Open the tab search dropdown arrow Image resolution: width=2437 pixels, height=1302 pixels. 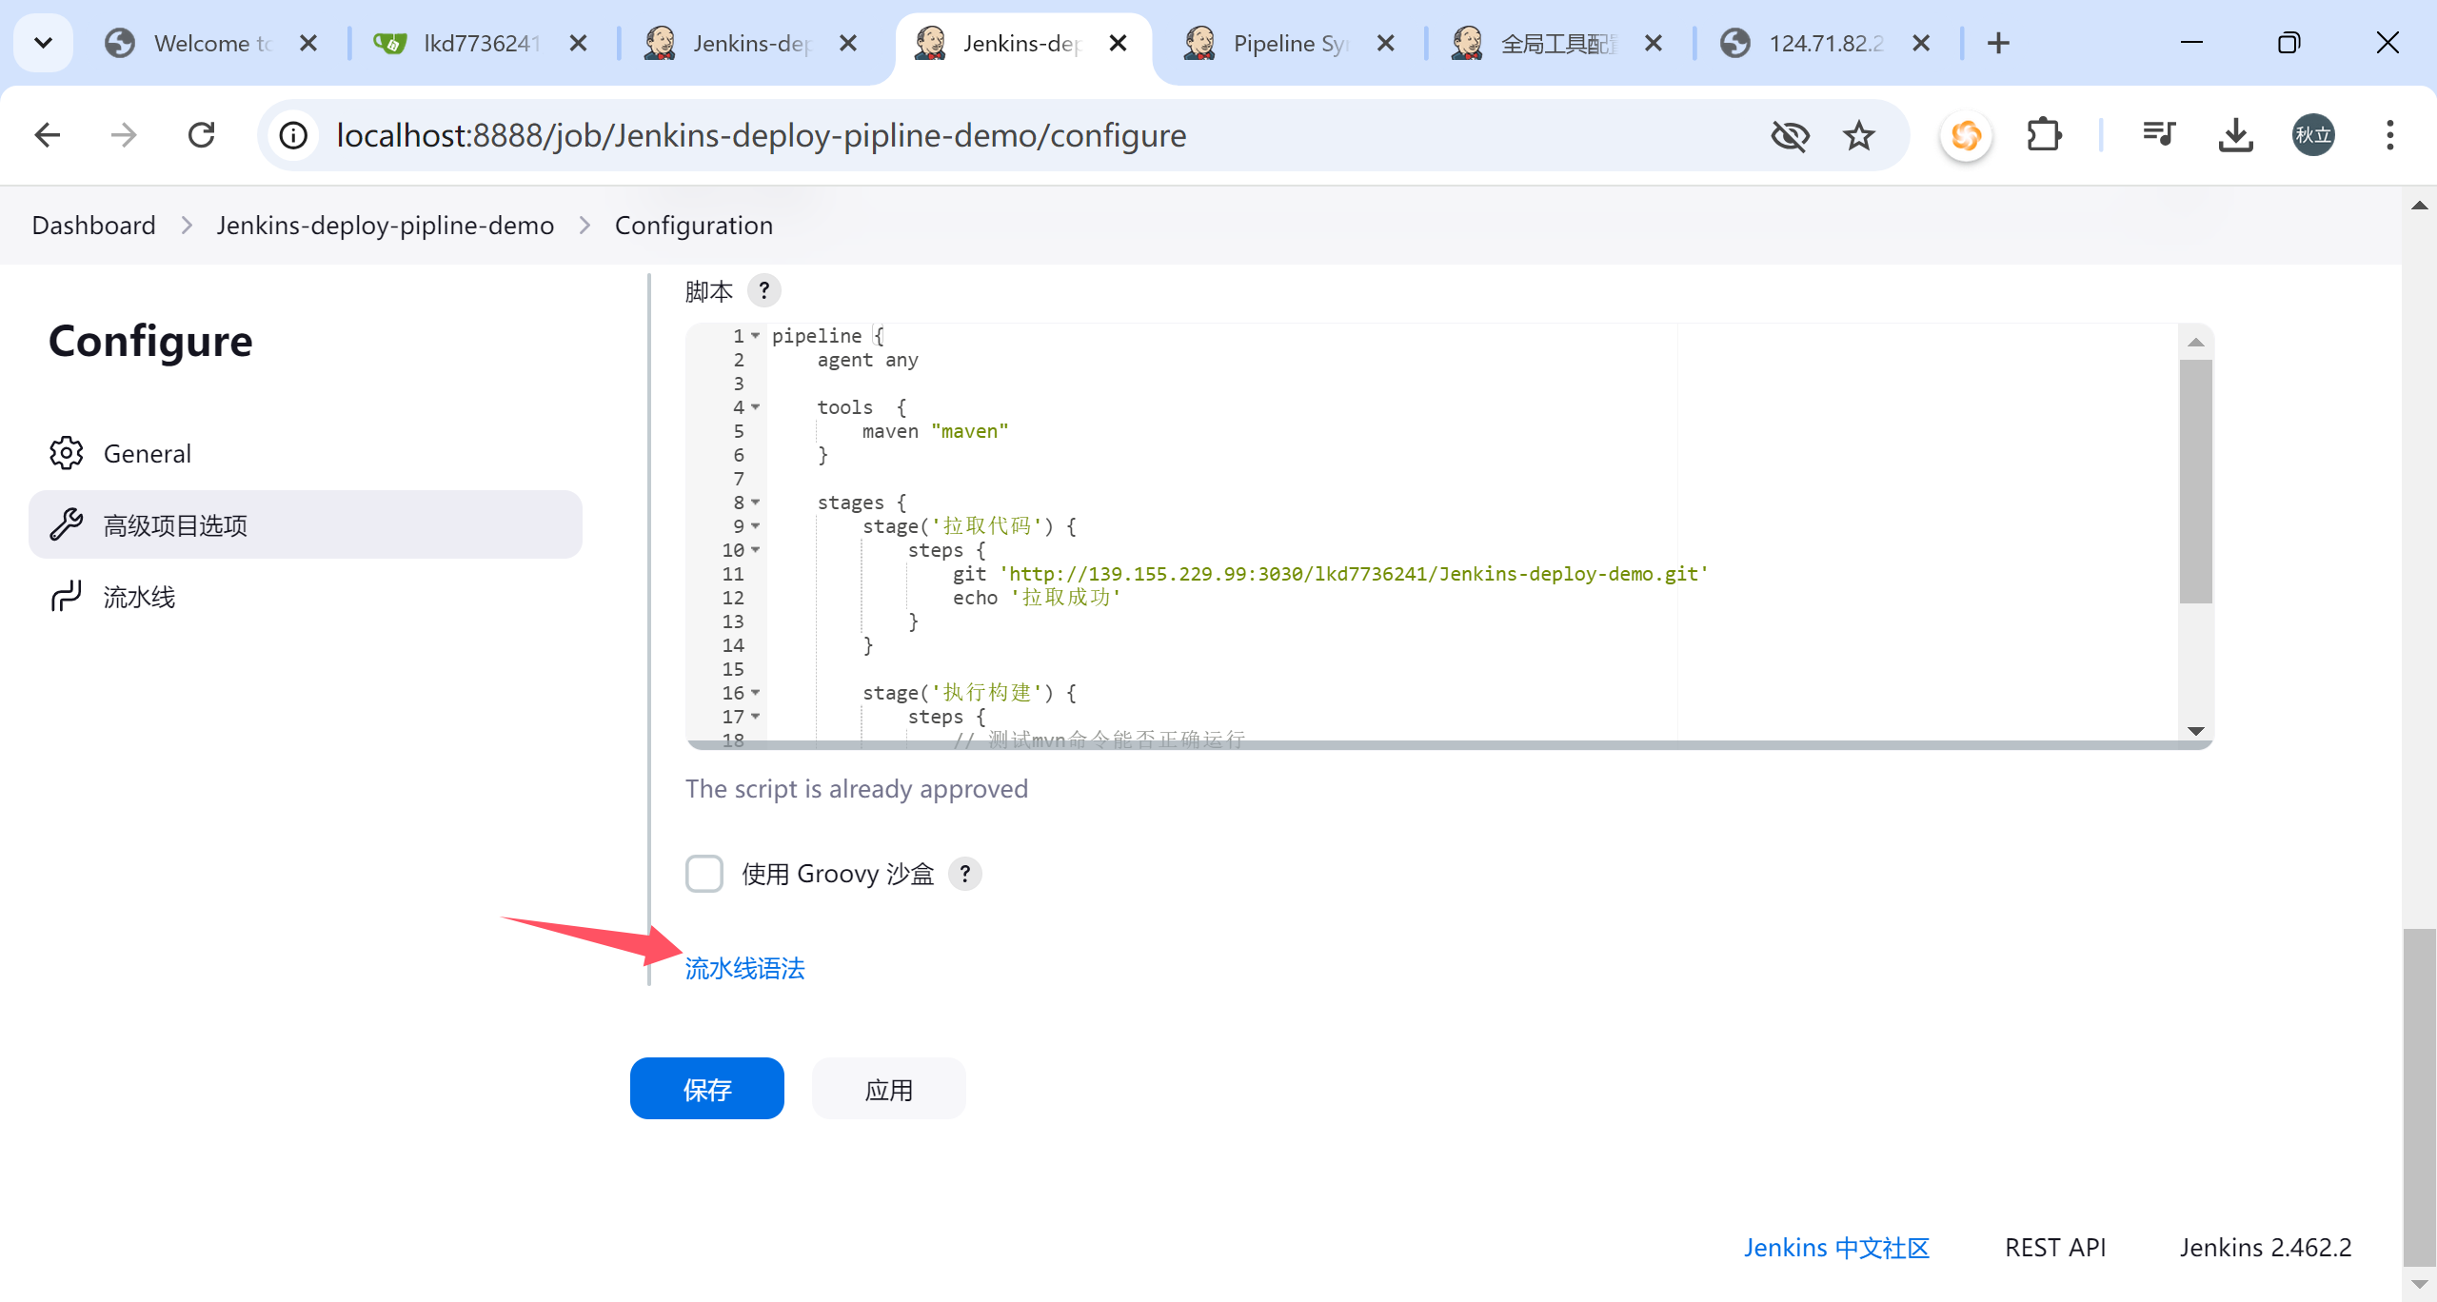(x=43, y=43)
